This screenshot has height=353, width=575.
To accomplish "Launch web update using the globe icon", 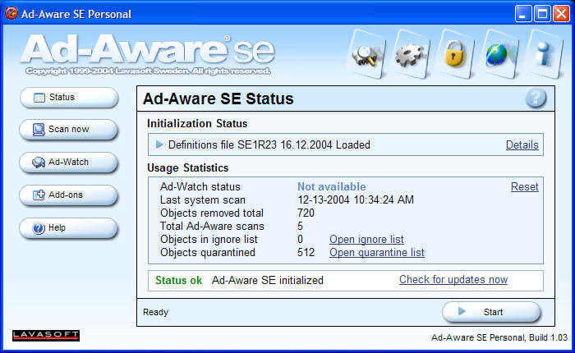I will click(x=498, y=55).
